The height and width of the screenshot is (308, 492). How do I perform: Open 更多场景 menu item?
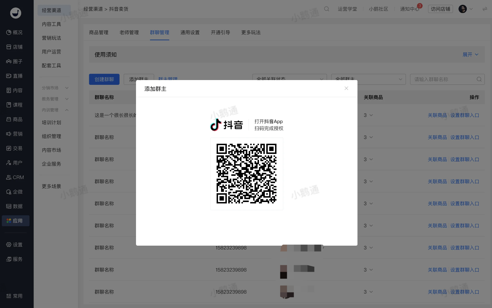52,186
